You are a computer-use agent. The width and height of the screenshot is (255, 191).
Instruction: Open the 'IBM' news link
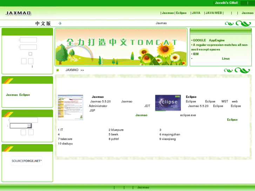pos(196,54)
